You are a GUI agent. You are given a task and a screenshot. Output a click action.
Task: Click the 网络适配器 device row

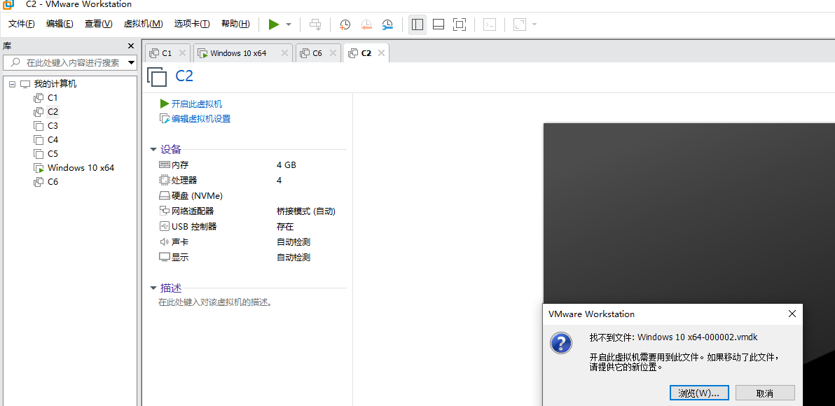[252, 211]
